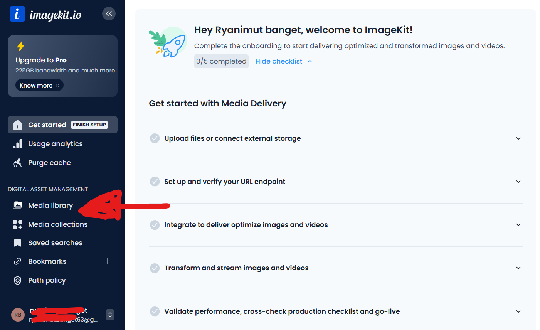Image resolution: width=540 pixels, height=330 pixels.
Task: Select Get started menu item
Action: click(47, 125)
